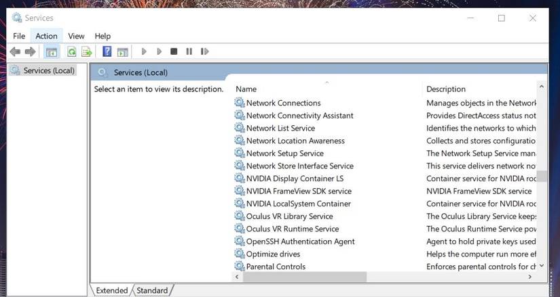Select the Network Location Awareness service
This screenshot has width=560, height=297.
[x=295, y=141]
